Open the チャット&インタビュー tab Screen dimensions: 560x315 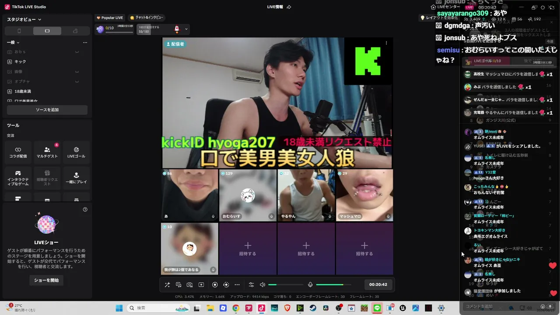tap(147, 17)
